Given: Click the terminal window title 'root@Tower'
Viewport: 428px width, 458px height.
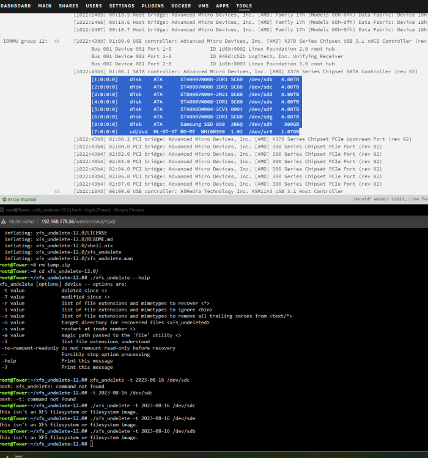Looking at the screenshot, I should 75,210.
